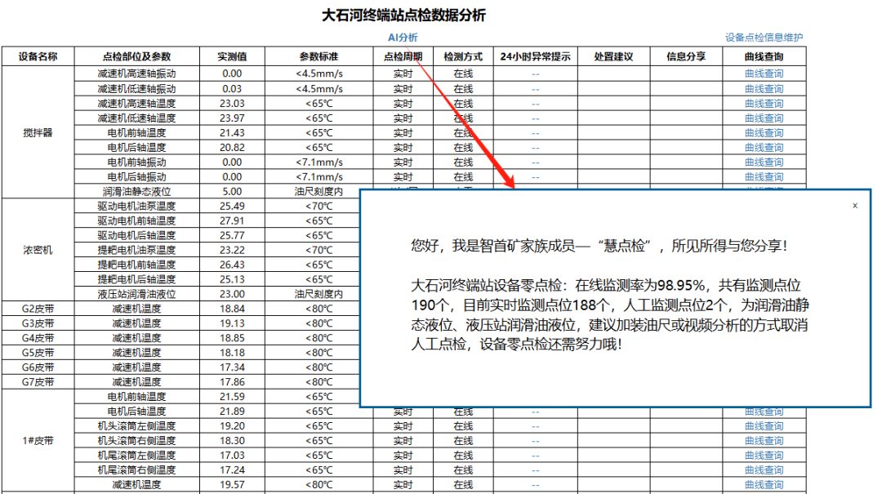Select the 设备名称 column header
882x494 pixels.
click(38, 57)
